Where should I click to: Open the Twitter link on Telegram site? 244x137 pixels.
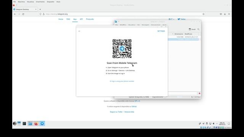(181, 19)
